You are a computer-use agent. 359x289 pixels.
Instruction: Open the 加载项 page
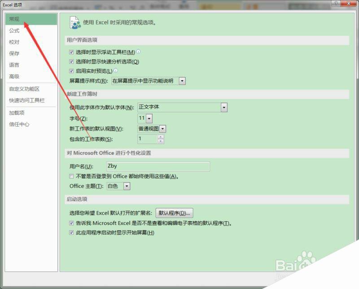point(31,113)
